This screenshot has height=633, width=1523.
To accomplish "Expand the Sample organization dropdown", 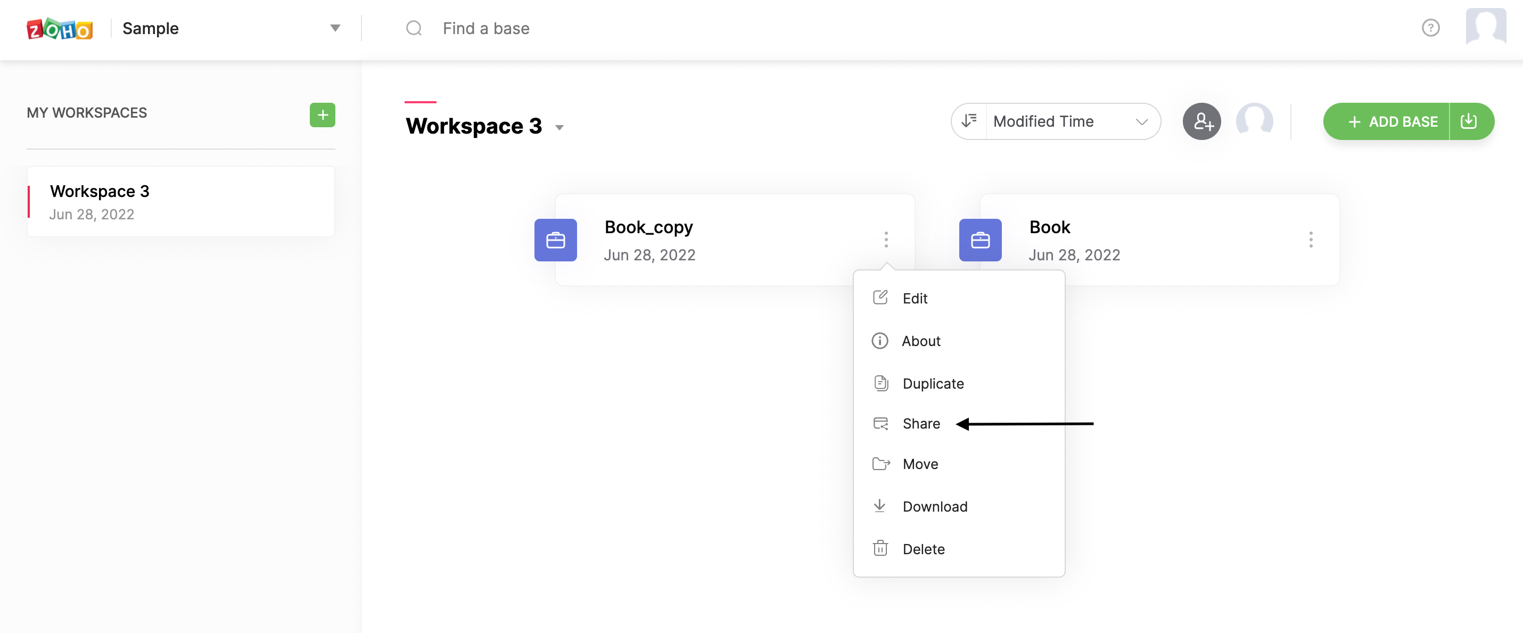I will click(x=335, y=28).
